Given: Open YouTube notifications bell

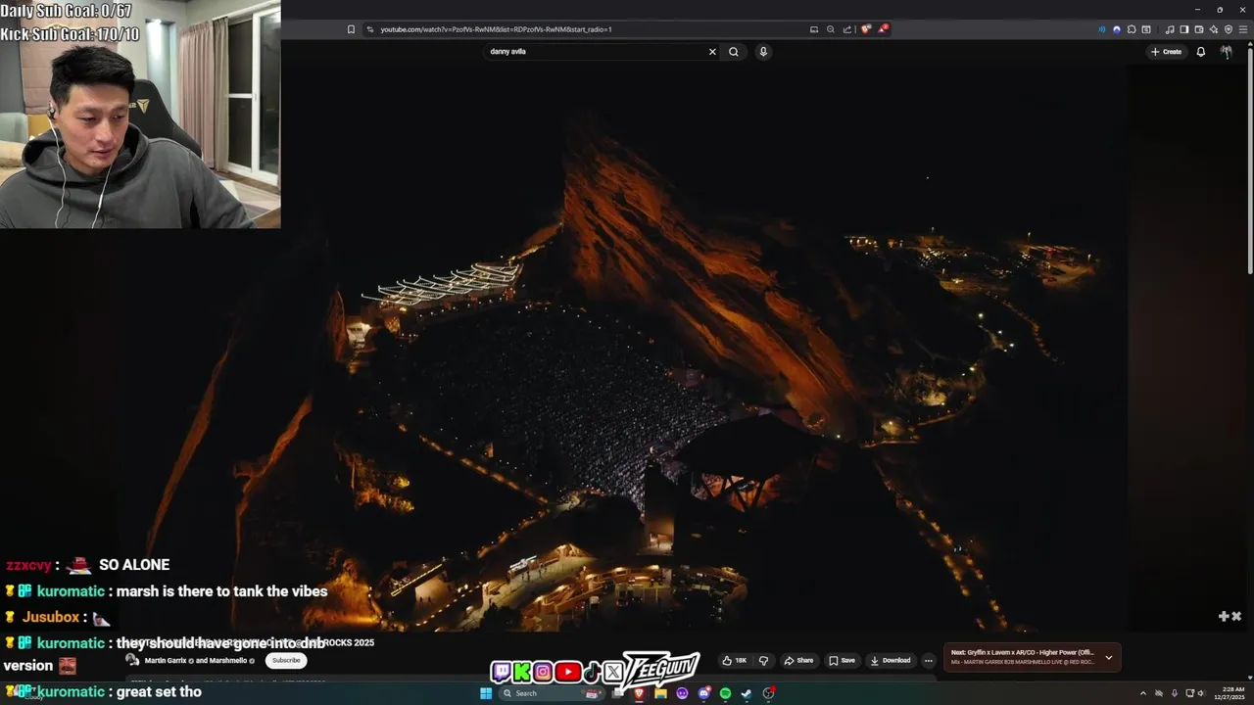Looking at the screenshot, I should pyautogui.click(x=1201, y=52).
